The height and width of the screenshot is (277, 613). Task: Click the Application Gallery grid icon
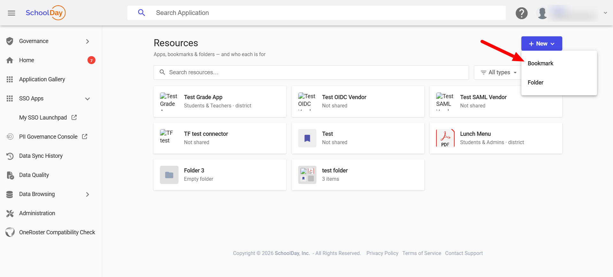point(10,79)
